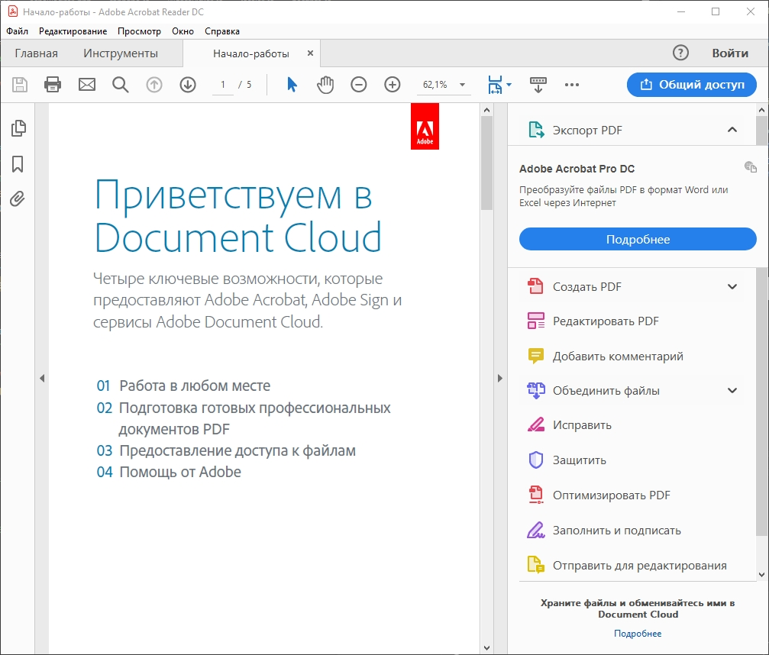Select the Hand pan tool

pyautogui.click(x=325, y=85)
